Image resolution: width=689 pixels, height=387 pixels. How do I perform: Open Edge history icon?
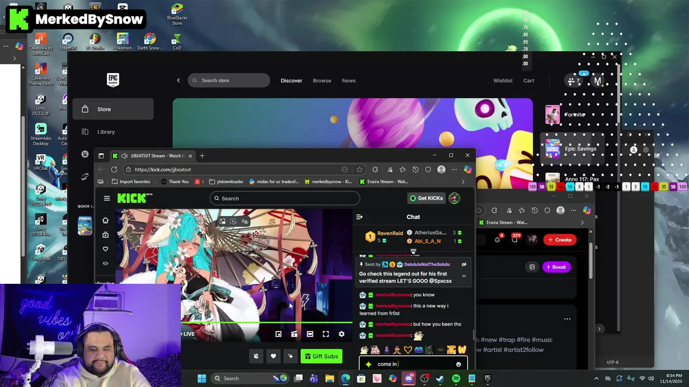pyautogui.click(x=415, y=169)
